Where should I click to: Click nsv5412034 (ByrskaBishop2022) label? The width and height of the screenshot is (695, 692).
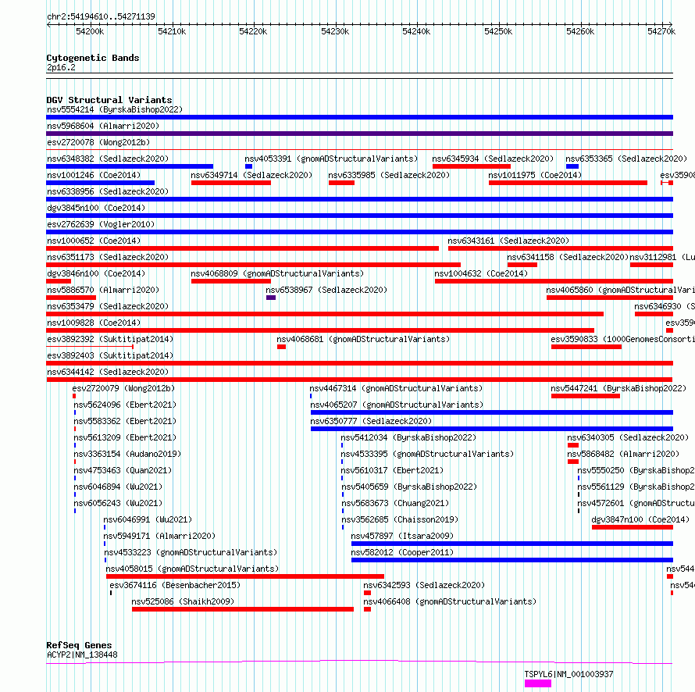tap(408, 437)
